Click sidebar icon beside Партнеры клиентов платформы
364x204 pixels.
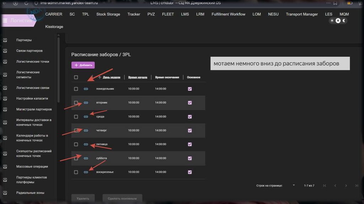pyautogui.click(x=5, y=180)
